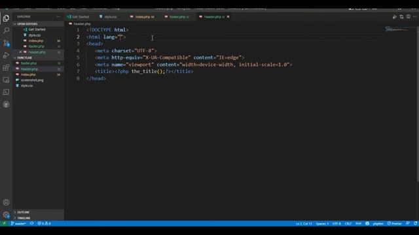This screenshot has height=235, width=419.
Task: Select Get Started in Open Editors
Action: 37,29
